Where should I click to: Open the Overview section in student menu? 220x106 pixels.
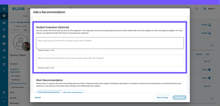pyautogui.click(x=14, y=64)
